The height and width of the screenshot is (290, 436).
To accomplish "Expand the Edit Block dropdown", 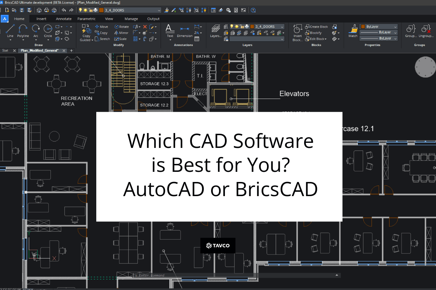I will pyautogui.click(x=326, y=38).
